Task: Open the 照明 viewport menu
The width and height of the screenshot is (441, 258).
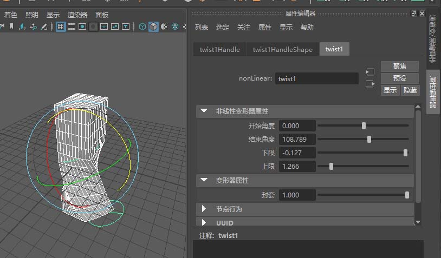Action: pos(32,15)
